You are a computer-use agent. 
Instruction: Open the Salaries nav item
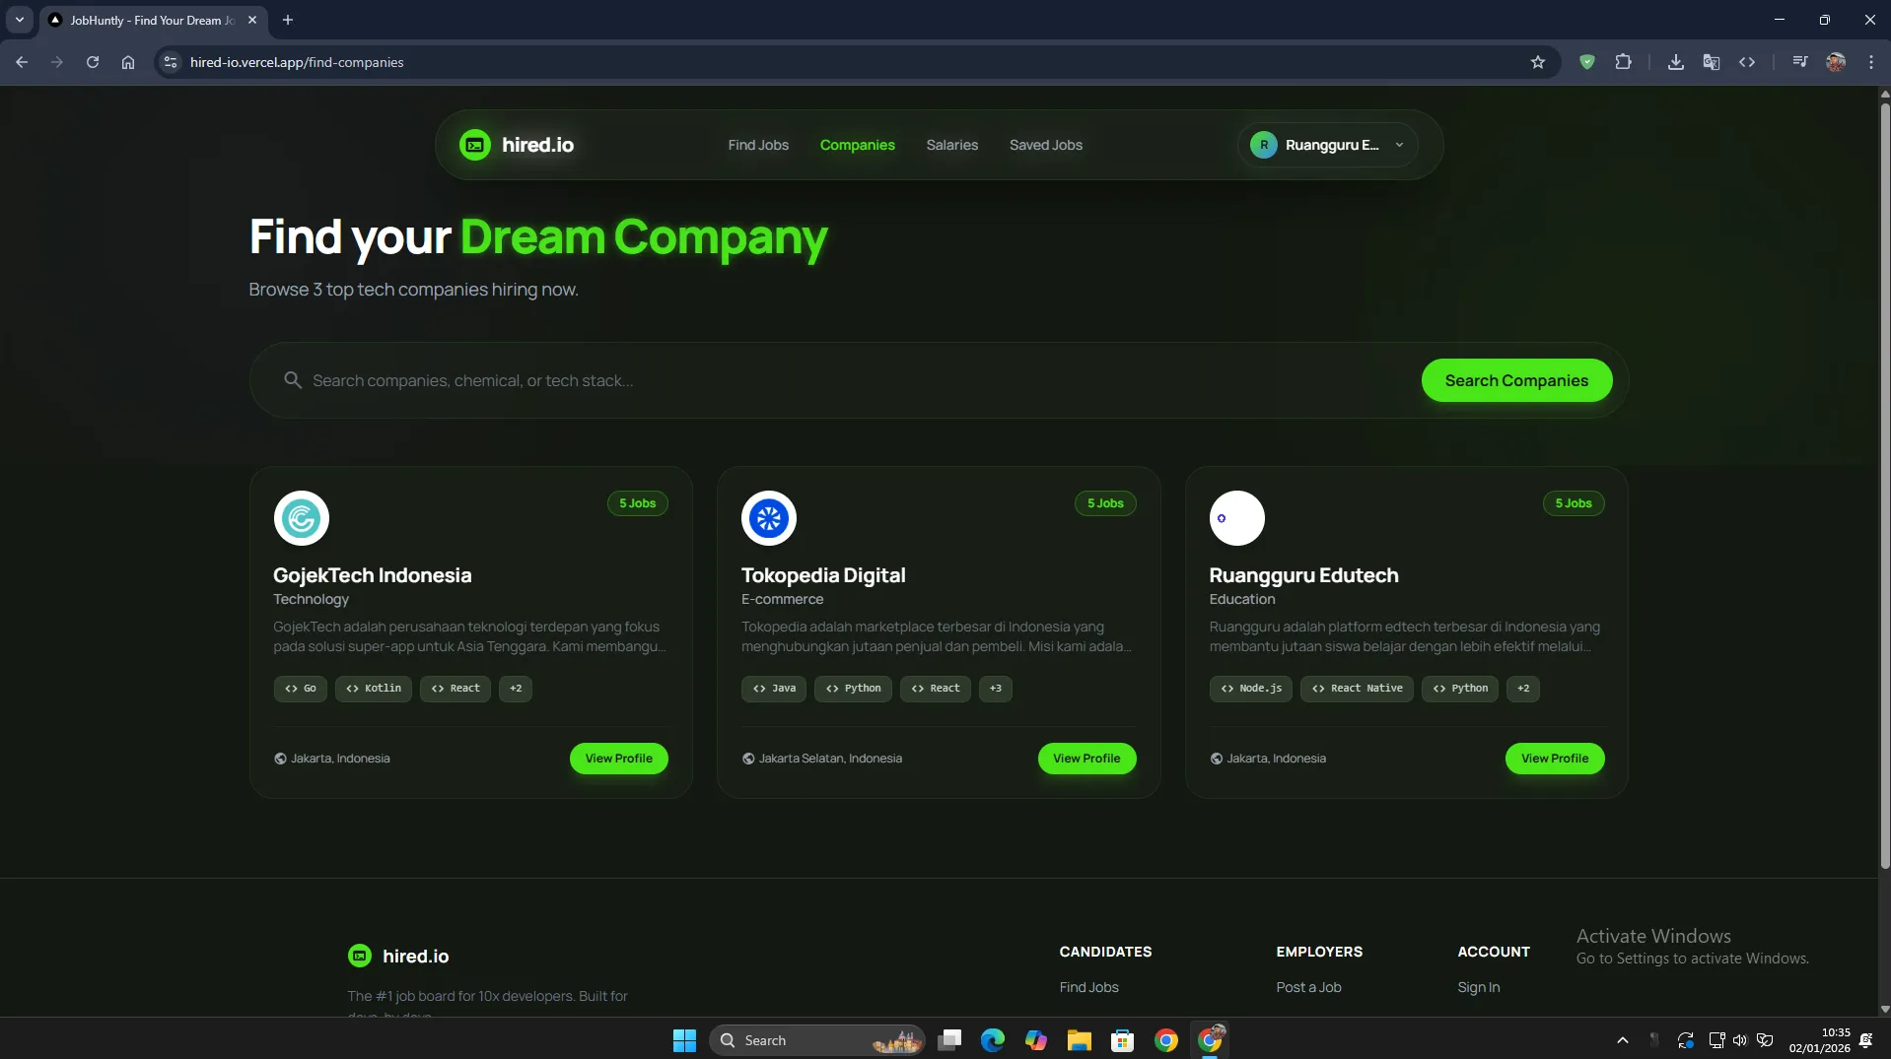tap(951, 145)
